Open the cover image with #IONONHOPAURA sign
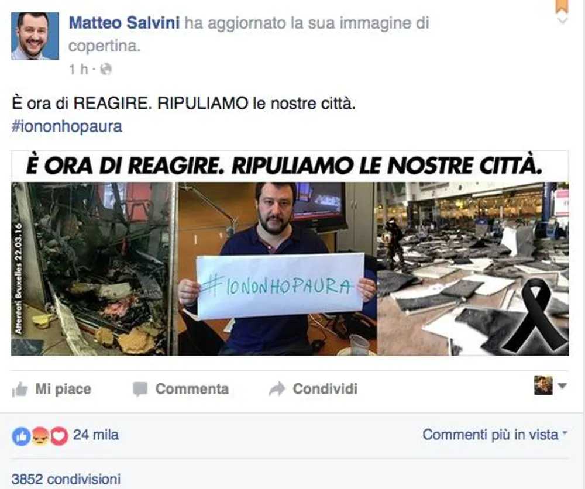The height and width of the screenshot is (489, 585). coord(290,253)
